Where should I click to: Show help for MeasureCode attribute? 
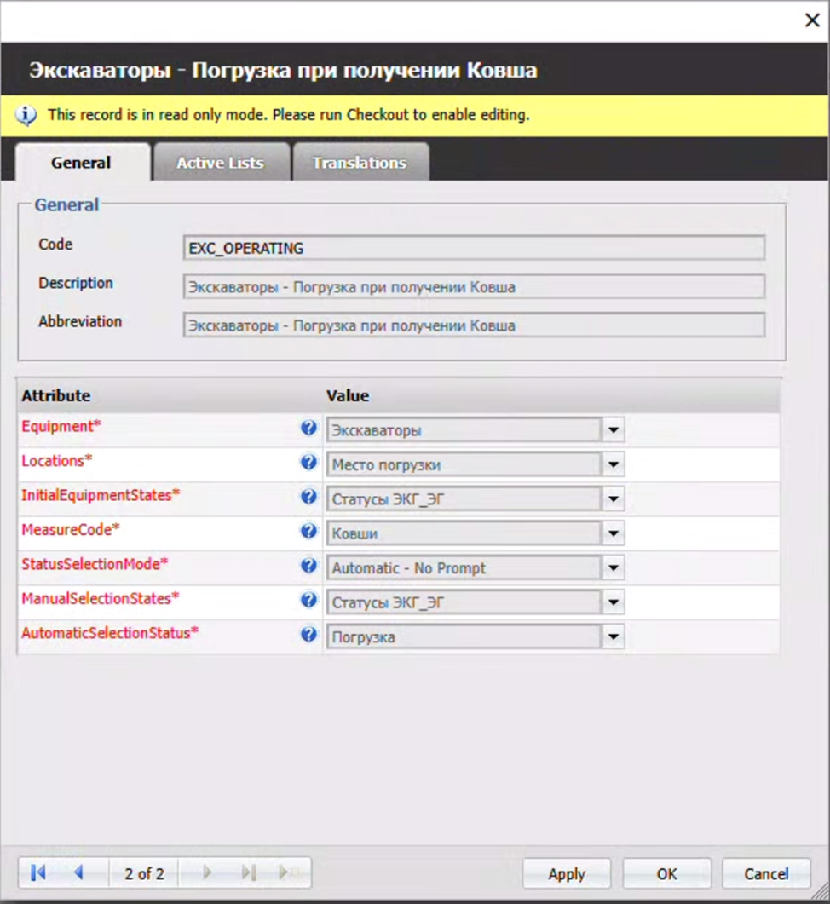click(309, 531)
